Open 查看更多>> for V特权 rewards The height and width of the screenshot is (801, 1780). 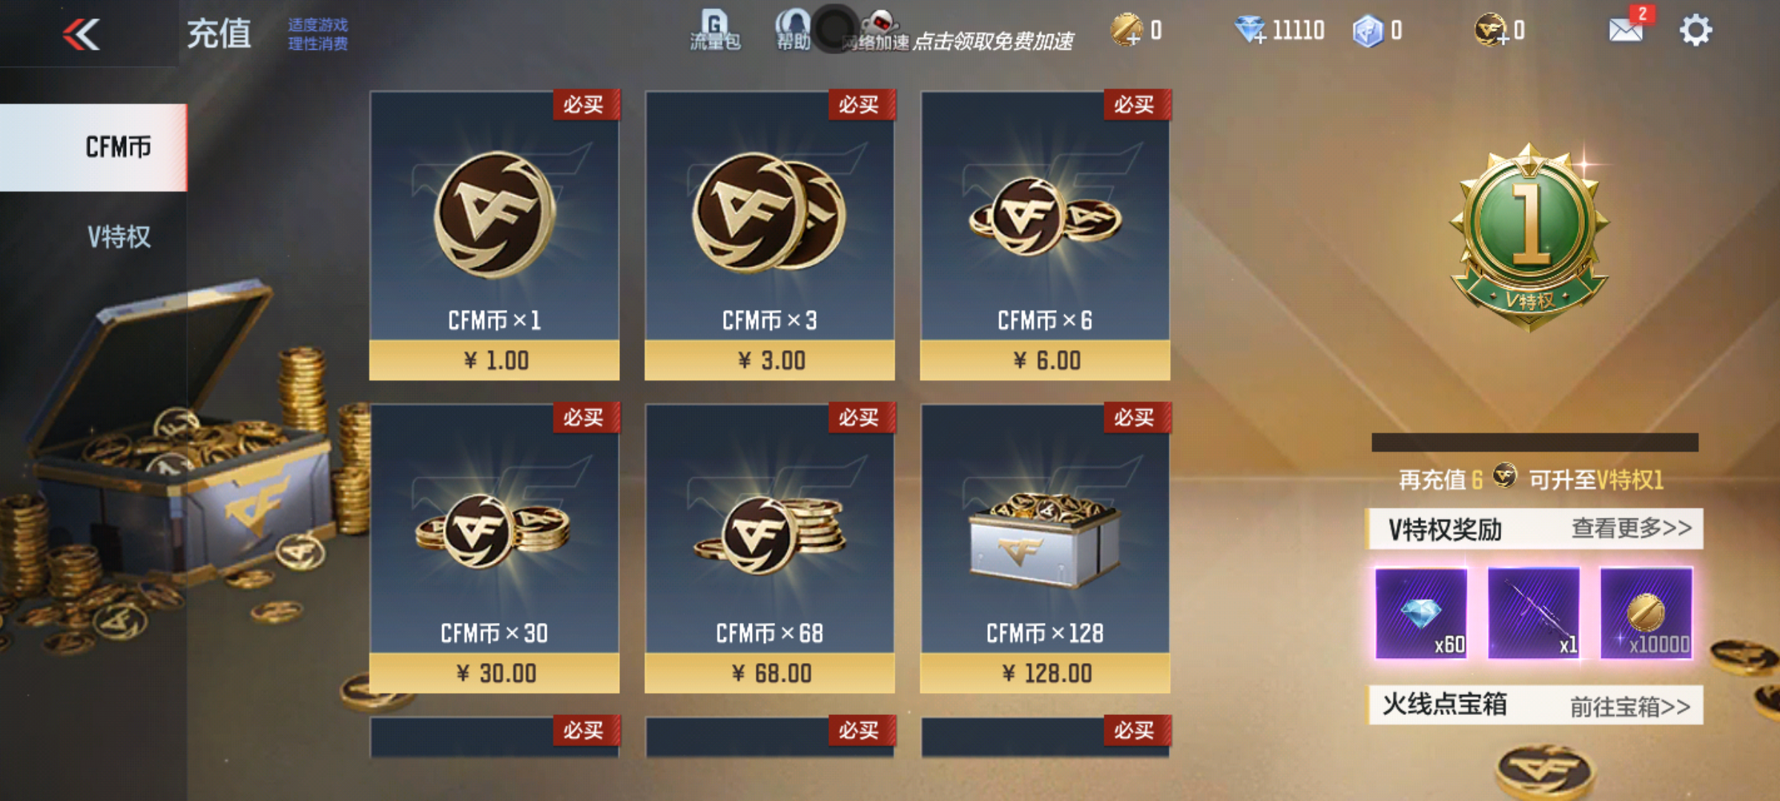[x=1632, y=528]
